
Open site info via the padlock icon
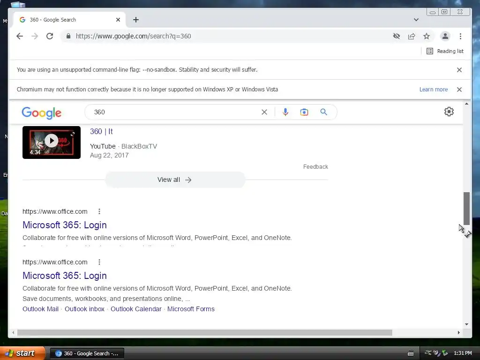click(x=68, y=36)
